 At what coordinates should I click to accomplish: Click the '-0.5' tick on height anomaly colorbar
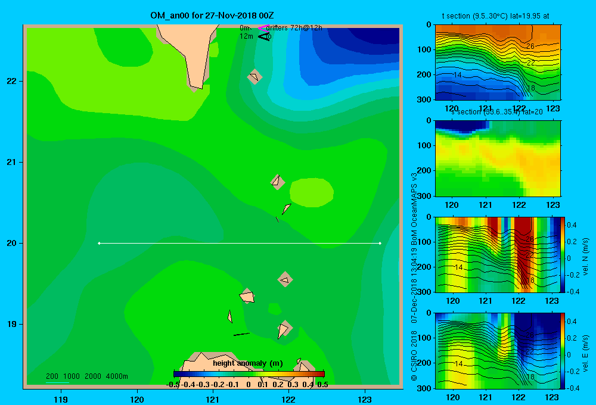[x=173, y=385]
